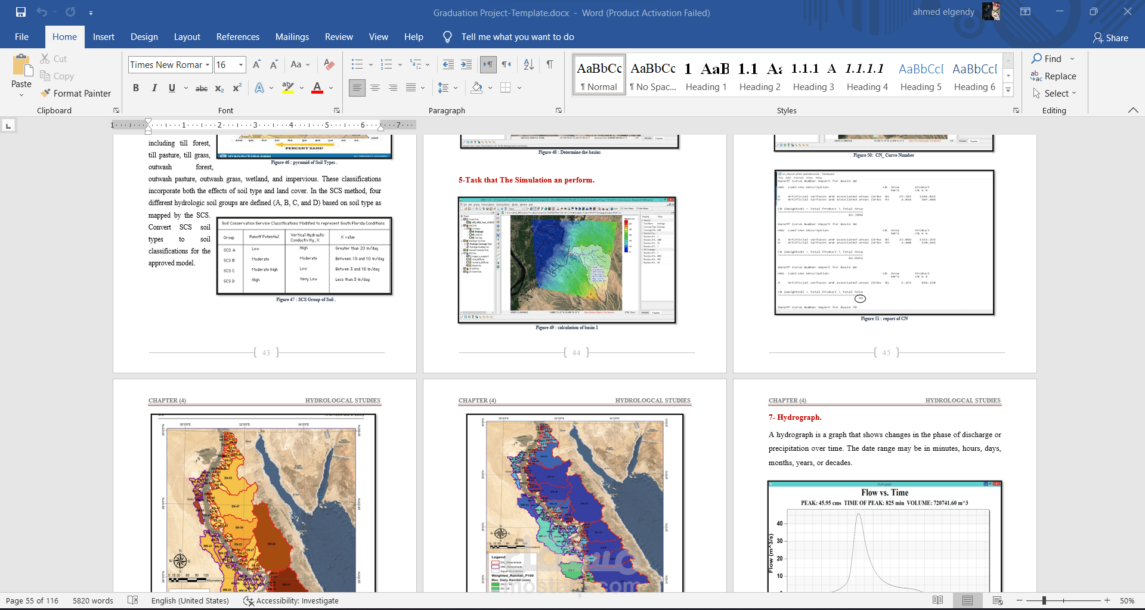Increase font size with the Grow Font icon
This screenshot has height=610, width=1145.
click(256, 65)
